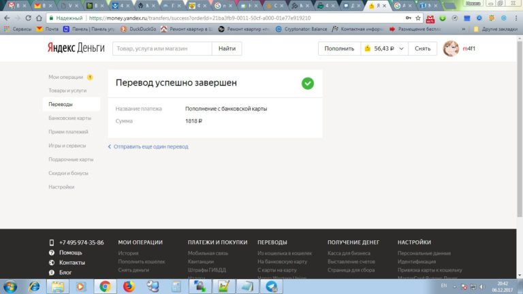Click Отправить еще один перевод link
Screen dimensions: 523x294
(150, 147)
